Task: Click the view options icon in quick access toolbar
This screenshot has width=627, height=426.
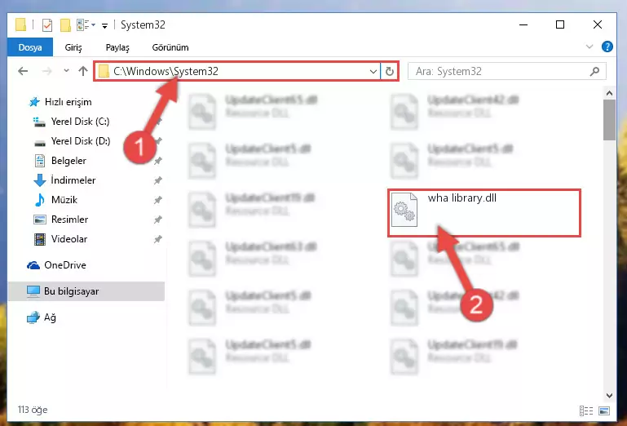Action: pyautogui.click(x=83, y=24)
